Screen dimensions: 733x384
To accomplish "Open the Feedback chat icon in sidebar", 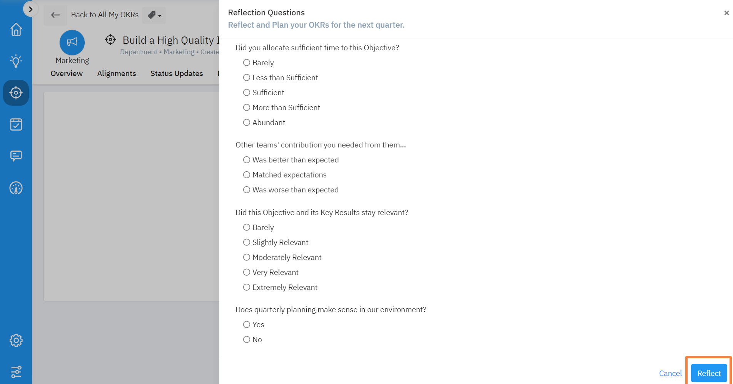I will (x=16, y=156).
